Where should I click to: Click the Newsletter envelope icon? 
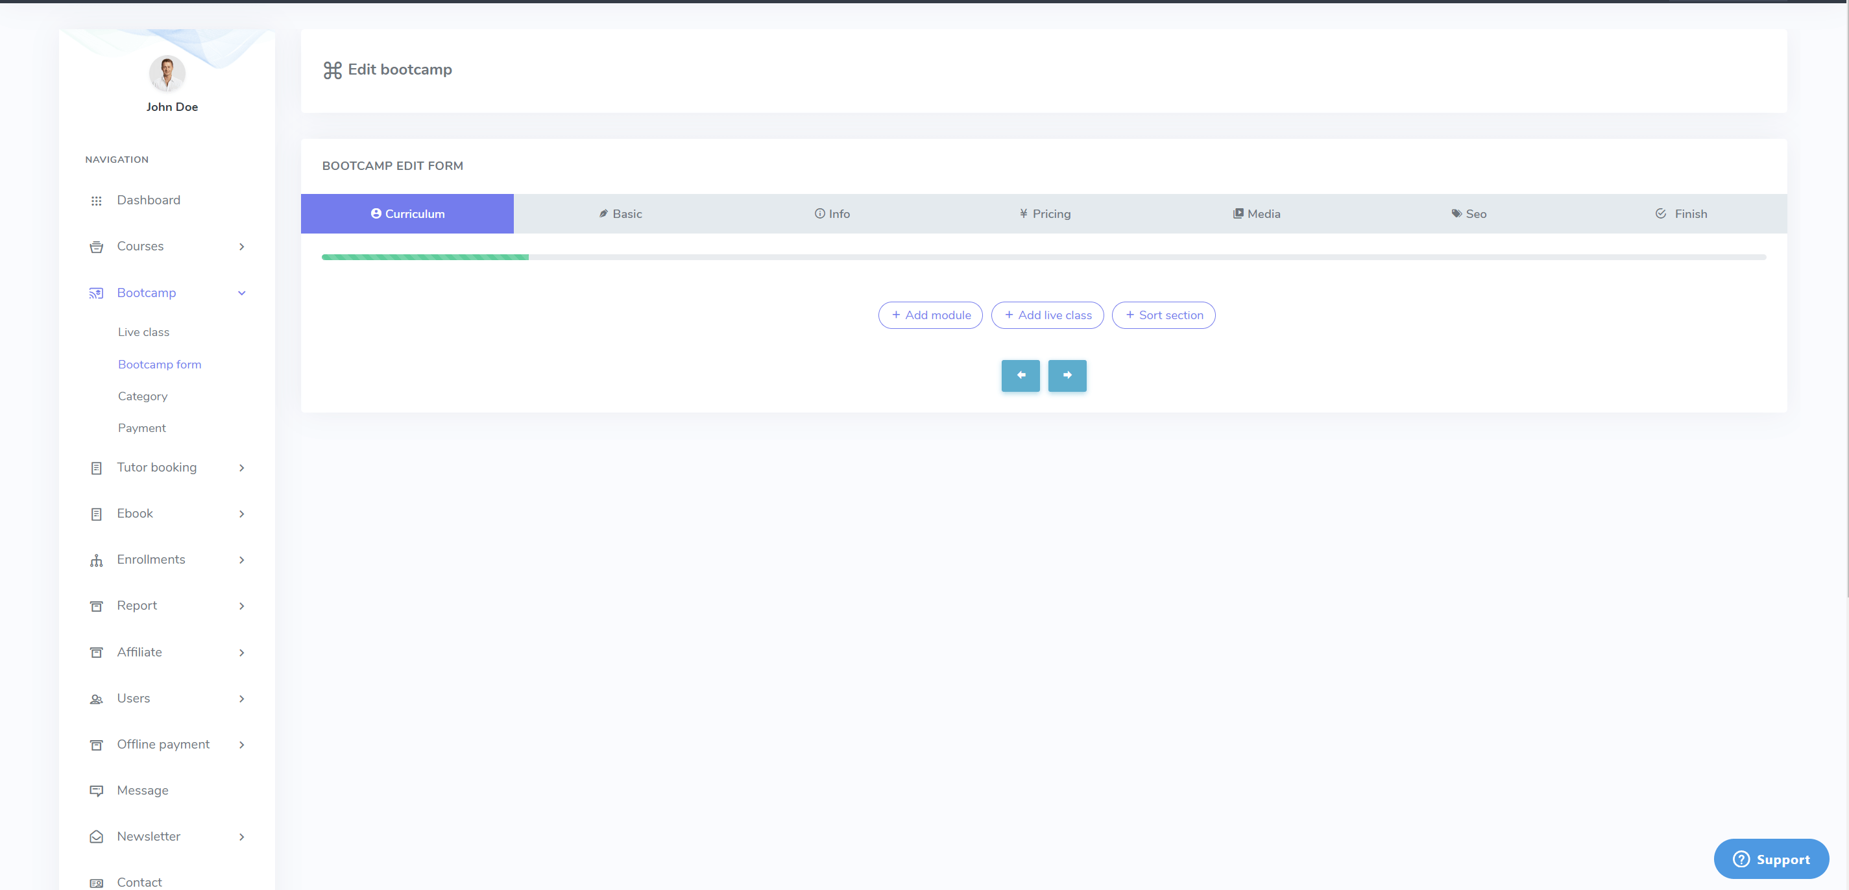(96, 837)
